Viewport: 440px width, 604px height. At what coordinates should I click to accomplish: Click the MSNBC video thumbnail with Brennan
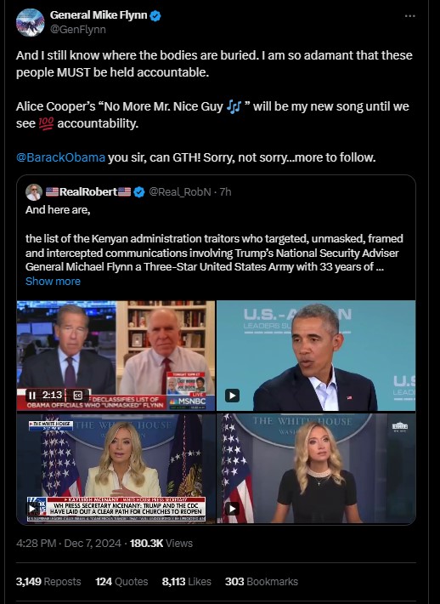coord(116,356)
